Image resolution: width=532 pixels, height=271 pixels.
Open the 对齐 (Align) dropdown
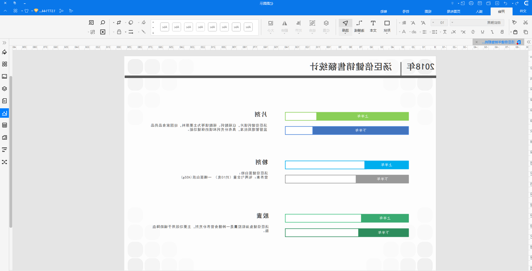(x=298, y=26)
